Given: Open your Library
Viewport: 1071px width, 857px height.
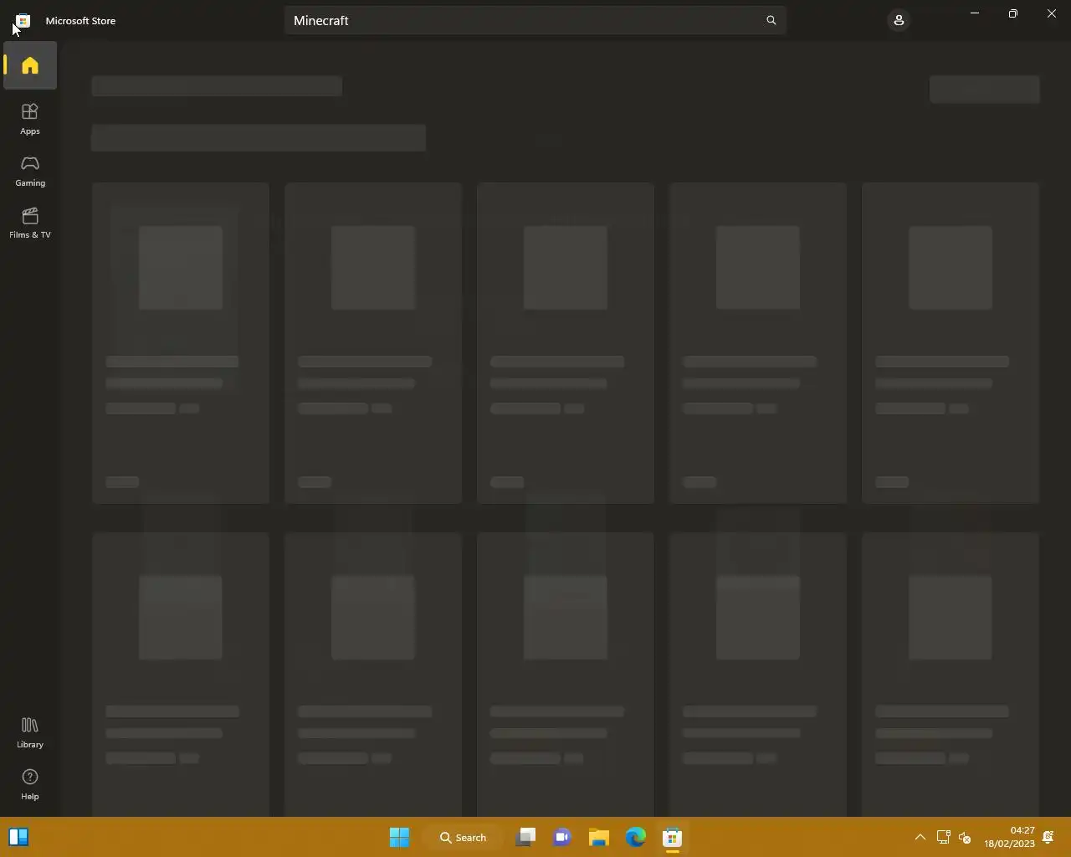Looking at the screenshot, I should click(30, 732).
